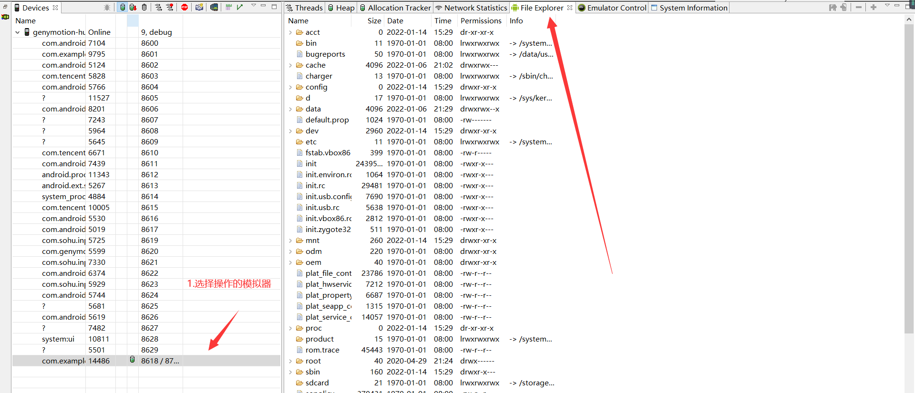Expand the data folder

pyautogui.click(x=290, y=109)
